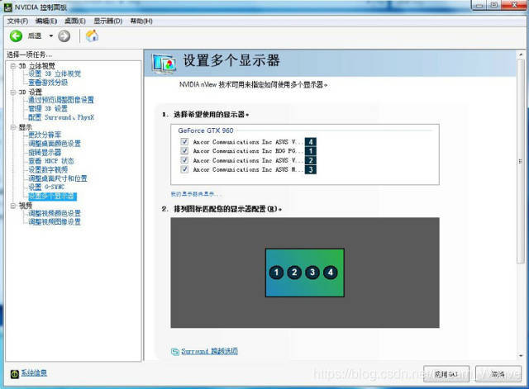Click the 取消 cancel button
The width and height of the screenshot is (529, 389).
point(498,374)
